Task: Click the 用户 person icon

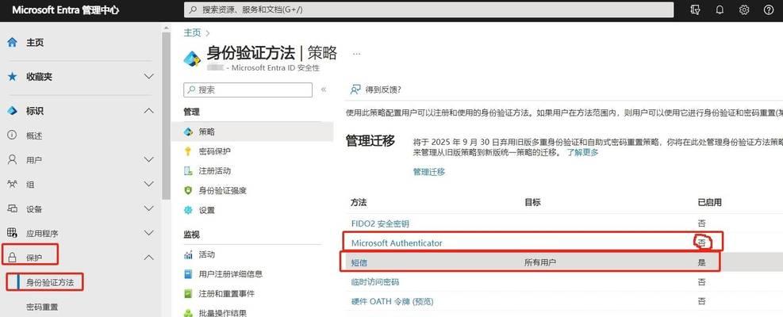Action: pyautogui.click(x=13, y=160)
